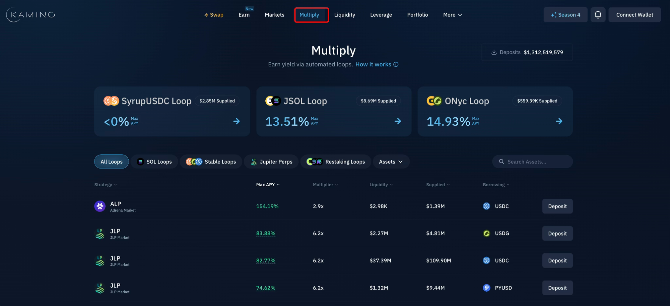Switch to the Portfolio tab
This screenshot has height=306, width=670.
pyautogui.click(x=417, y=15)
